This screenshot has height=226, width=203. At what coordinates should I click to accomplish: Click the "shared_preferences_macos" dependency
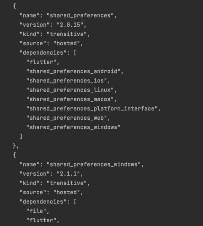click(70, 99)
